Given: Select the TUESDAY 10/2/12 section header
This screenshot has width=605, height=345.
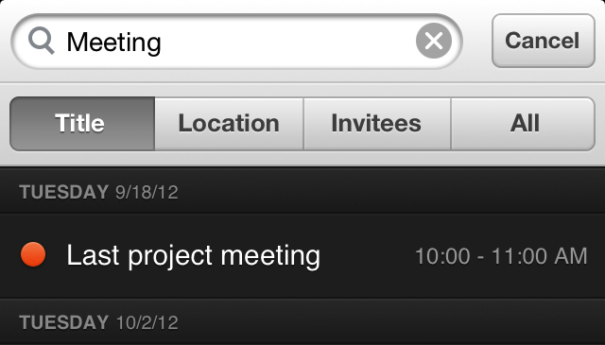Looking at the screenshot, I should tap(302, 322).
